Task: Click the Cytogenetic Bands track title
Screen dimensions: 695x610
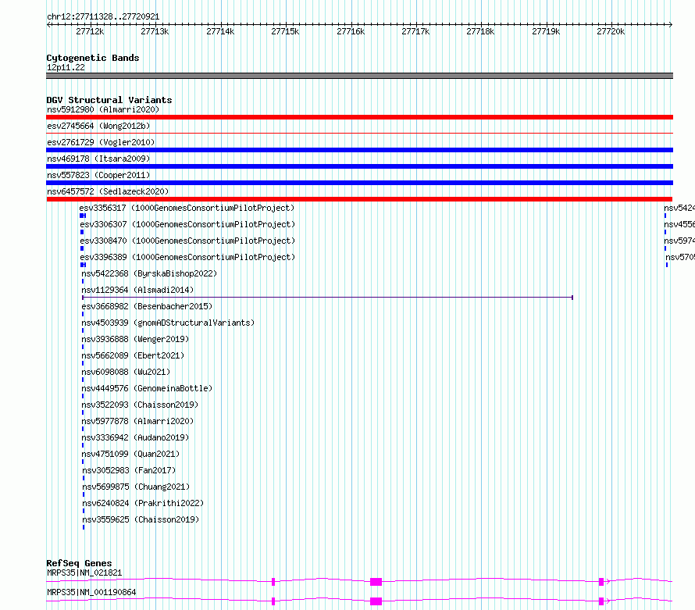Action: [x=93, y=58]
